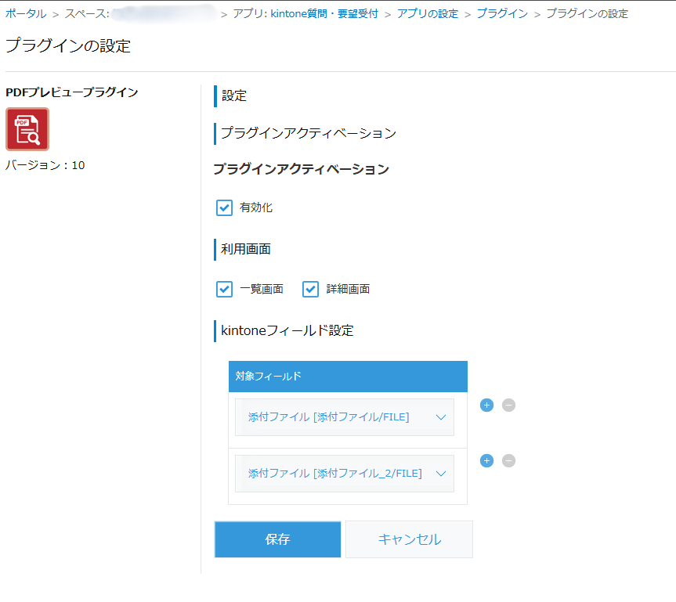Add a row after the second target field

pyautogui.click(x=486, y=460)
